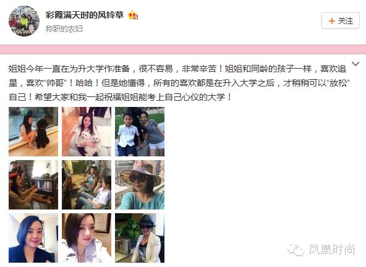Expand the post options chevron arrow
Viewport: 366px width, 267px height.
tap(355, 64)
